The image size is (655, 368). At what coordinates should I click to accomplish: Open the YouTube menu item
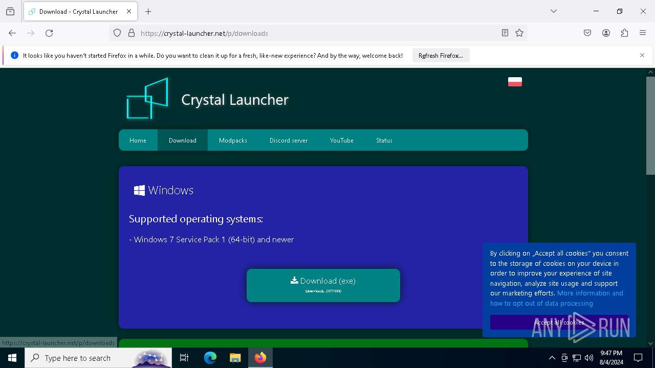point(342,141)
